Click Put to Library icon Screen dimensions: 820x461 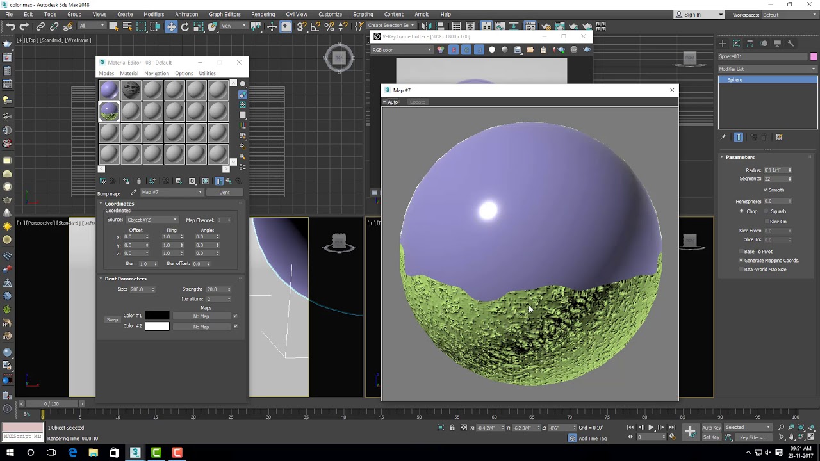179,181
